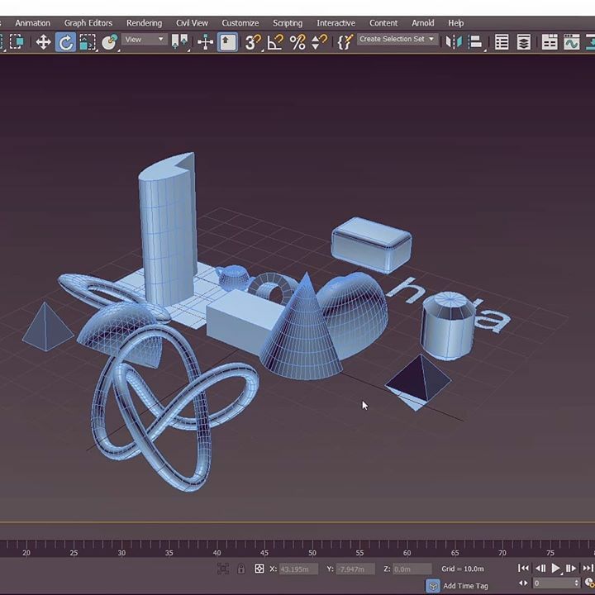Toggle the Layer Explorer icon
The image size is (595, 595).
(524, 42)
